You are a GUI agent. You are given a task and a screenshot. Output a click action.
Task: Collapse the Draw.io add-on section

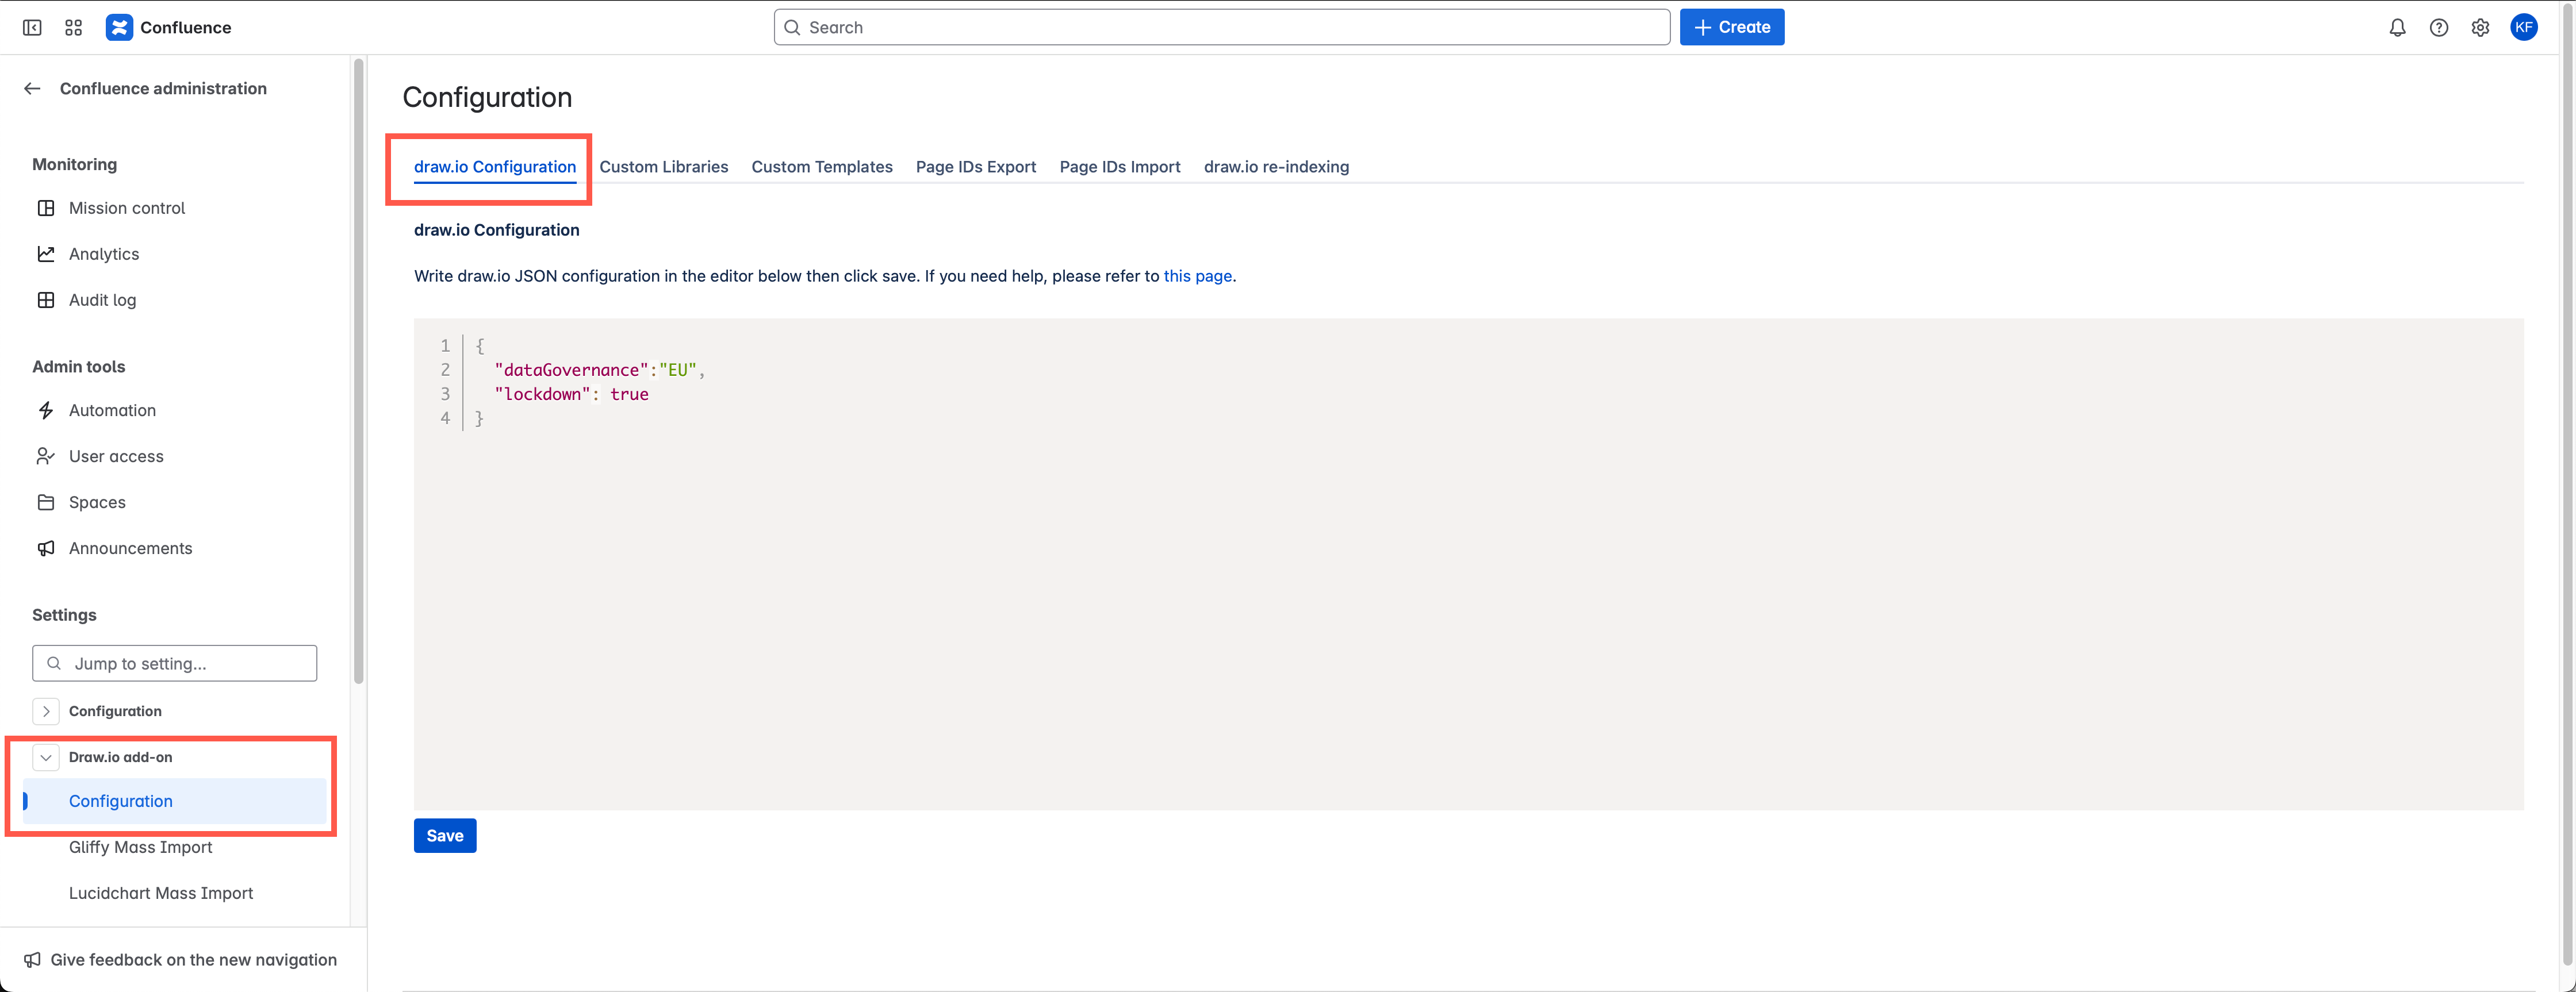pos(45,757)
